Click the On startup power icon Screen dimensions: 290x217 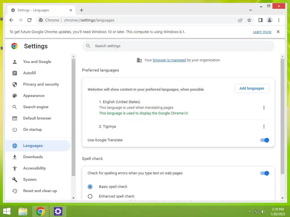[15, 129]
